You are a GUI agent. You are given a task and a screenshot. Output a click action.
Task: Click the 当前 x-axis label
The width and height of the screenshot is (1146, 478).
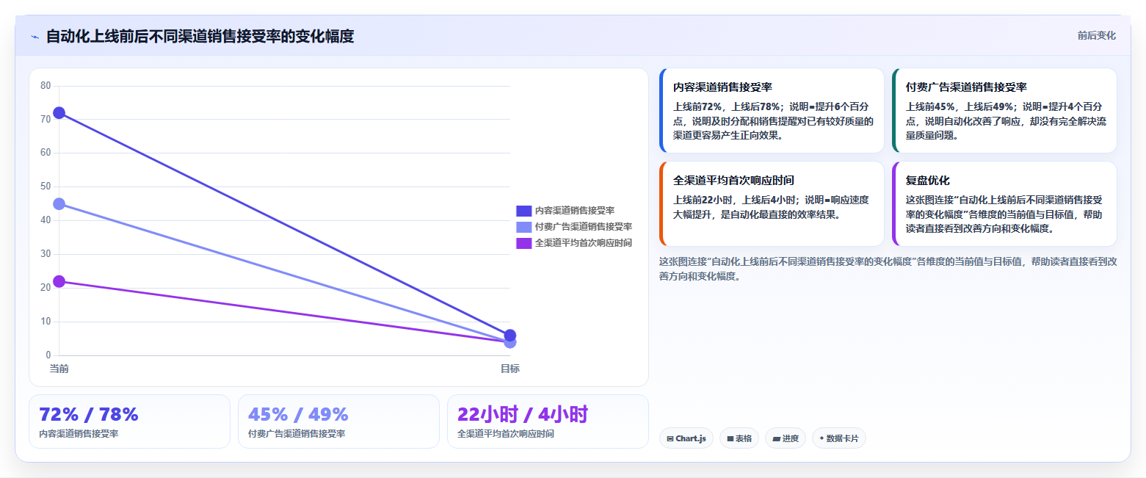(59, 369)
